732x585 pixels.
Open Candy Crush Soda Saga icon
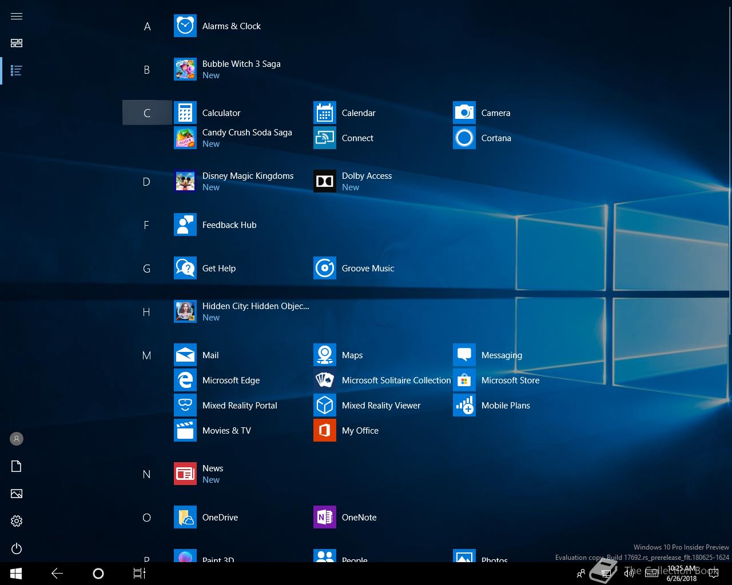click(x=185, y=138)
